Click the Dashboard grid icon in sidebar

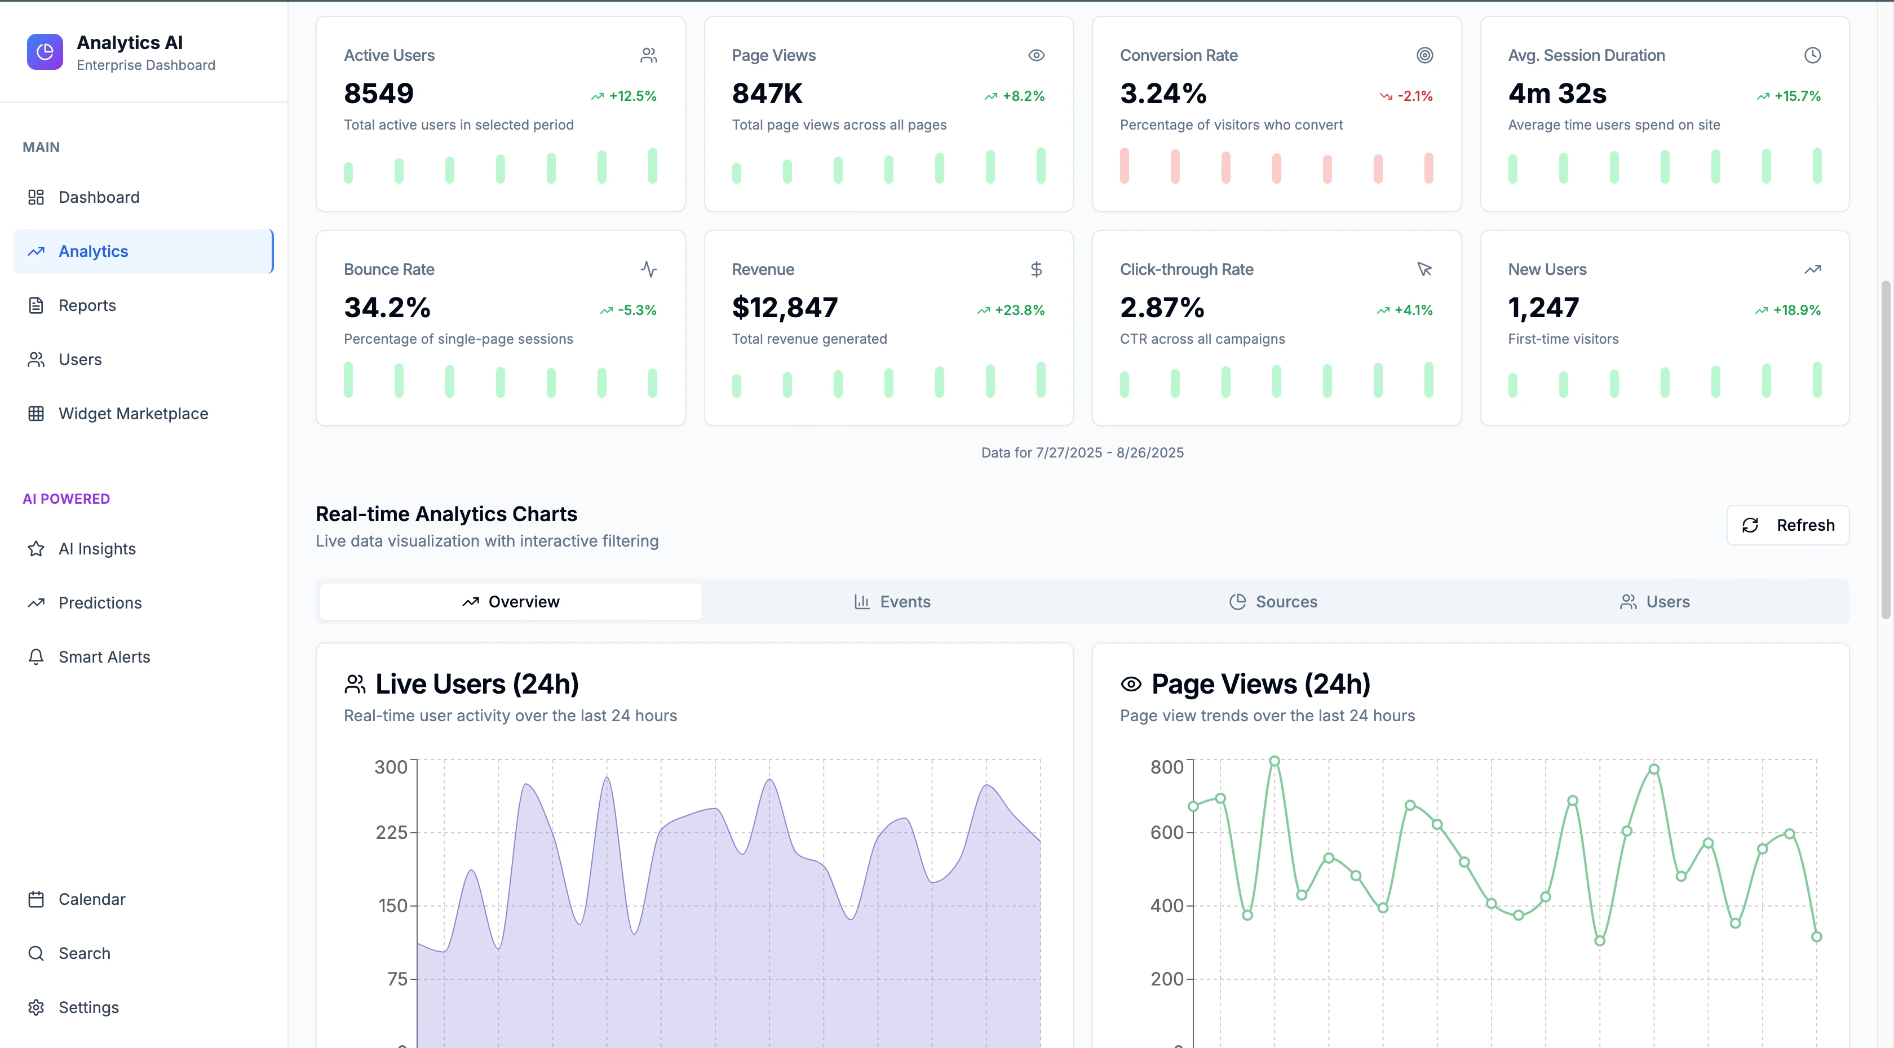tap(36, 197)
